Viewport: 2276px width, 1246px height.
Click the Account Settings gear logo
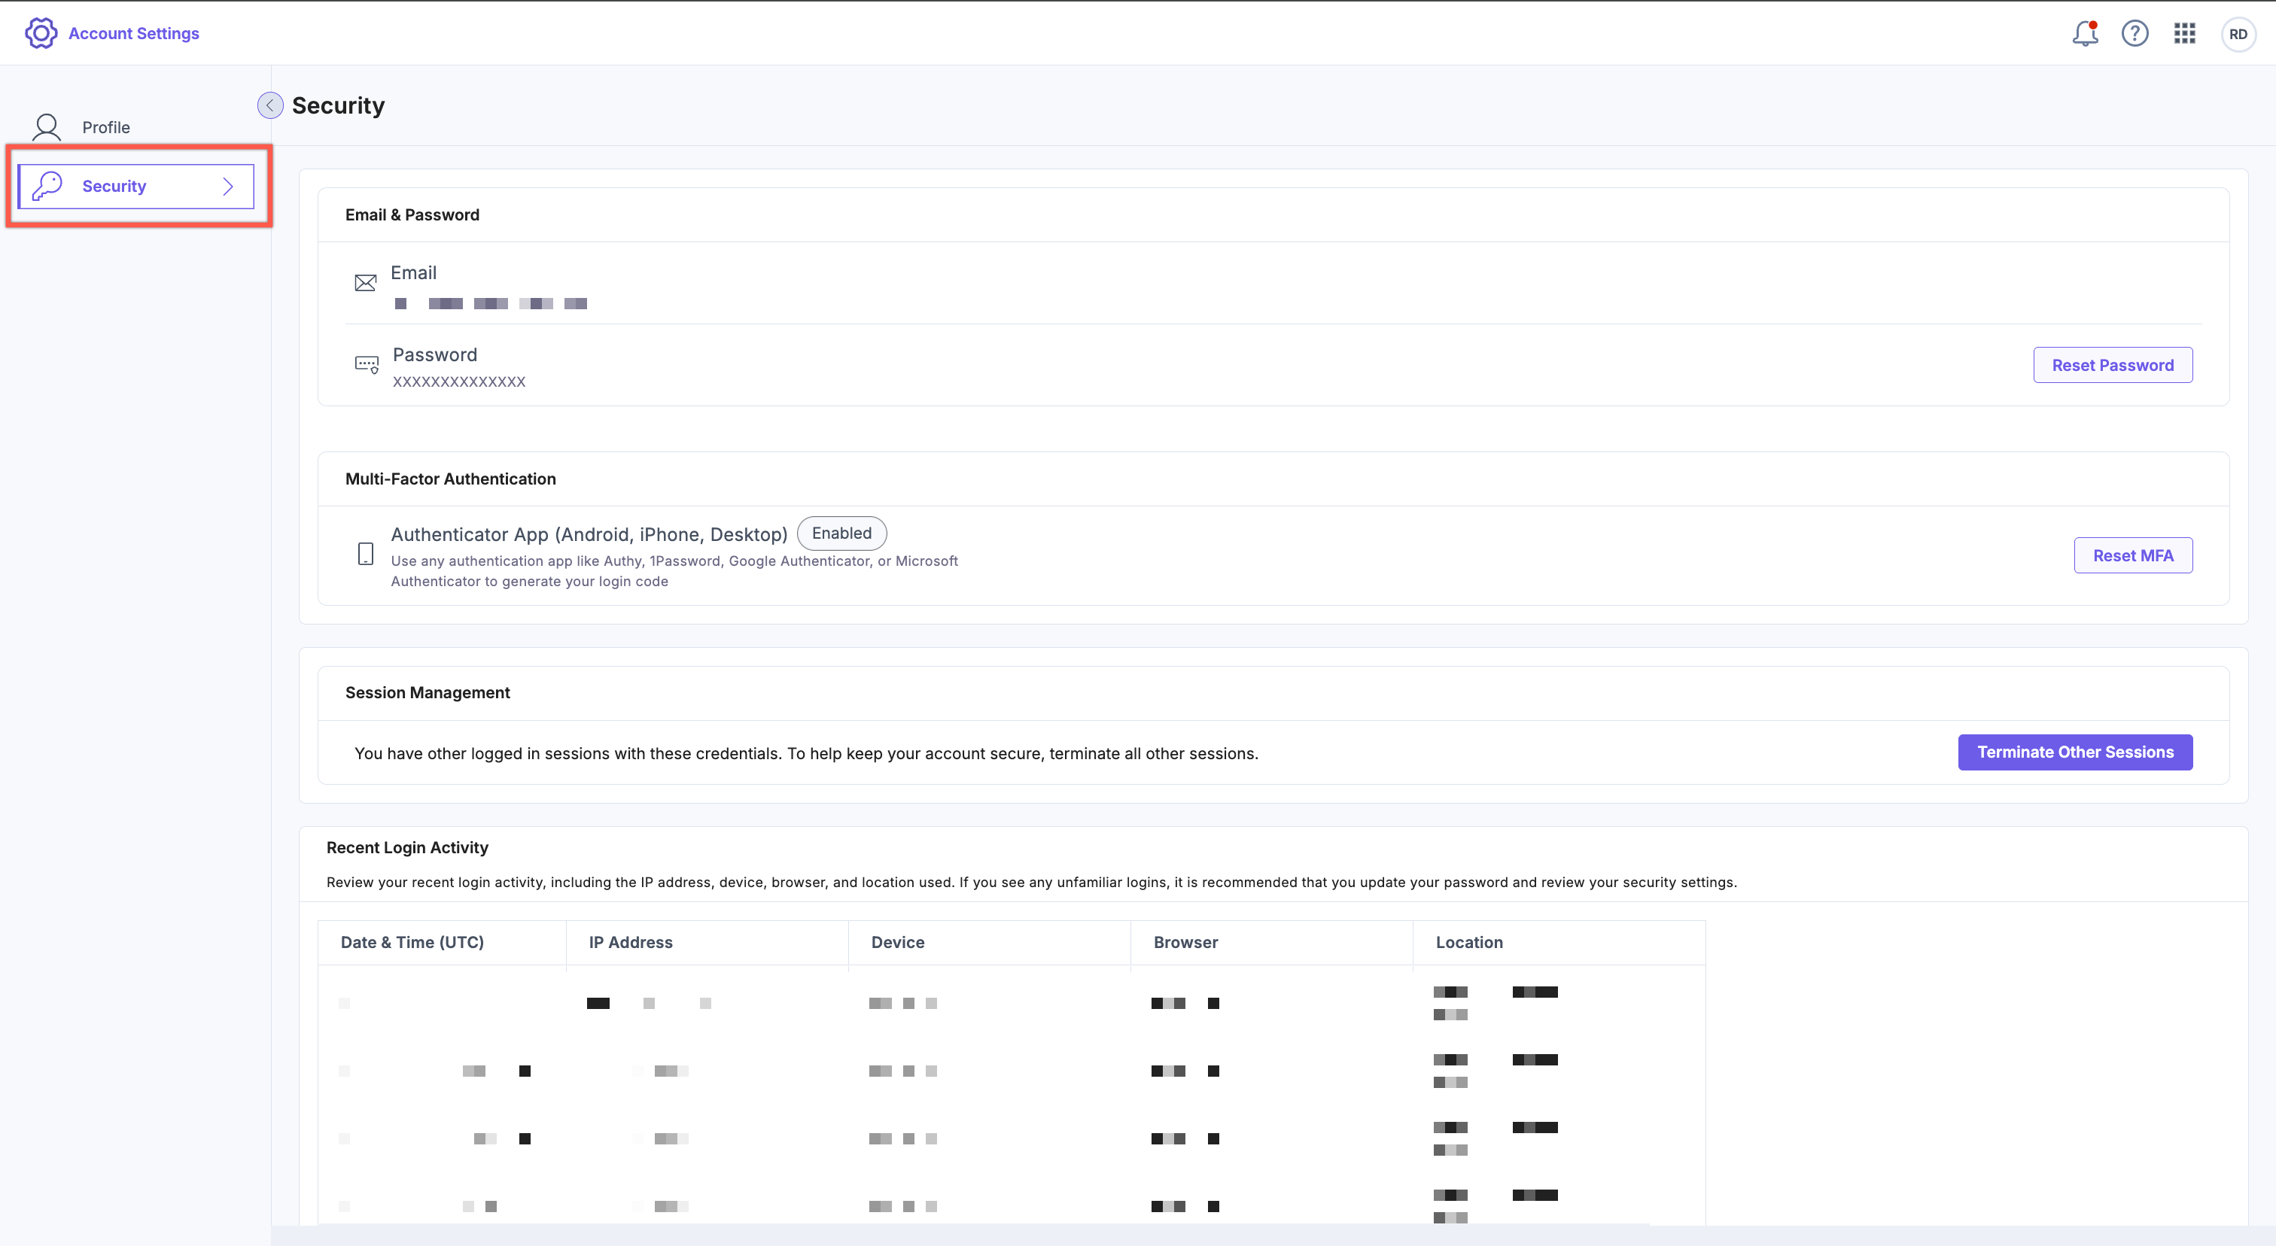[x=41, y=32]
